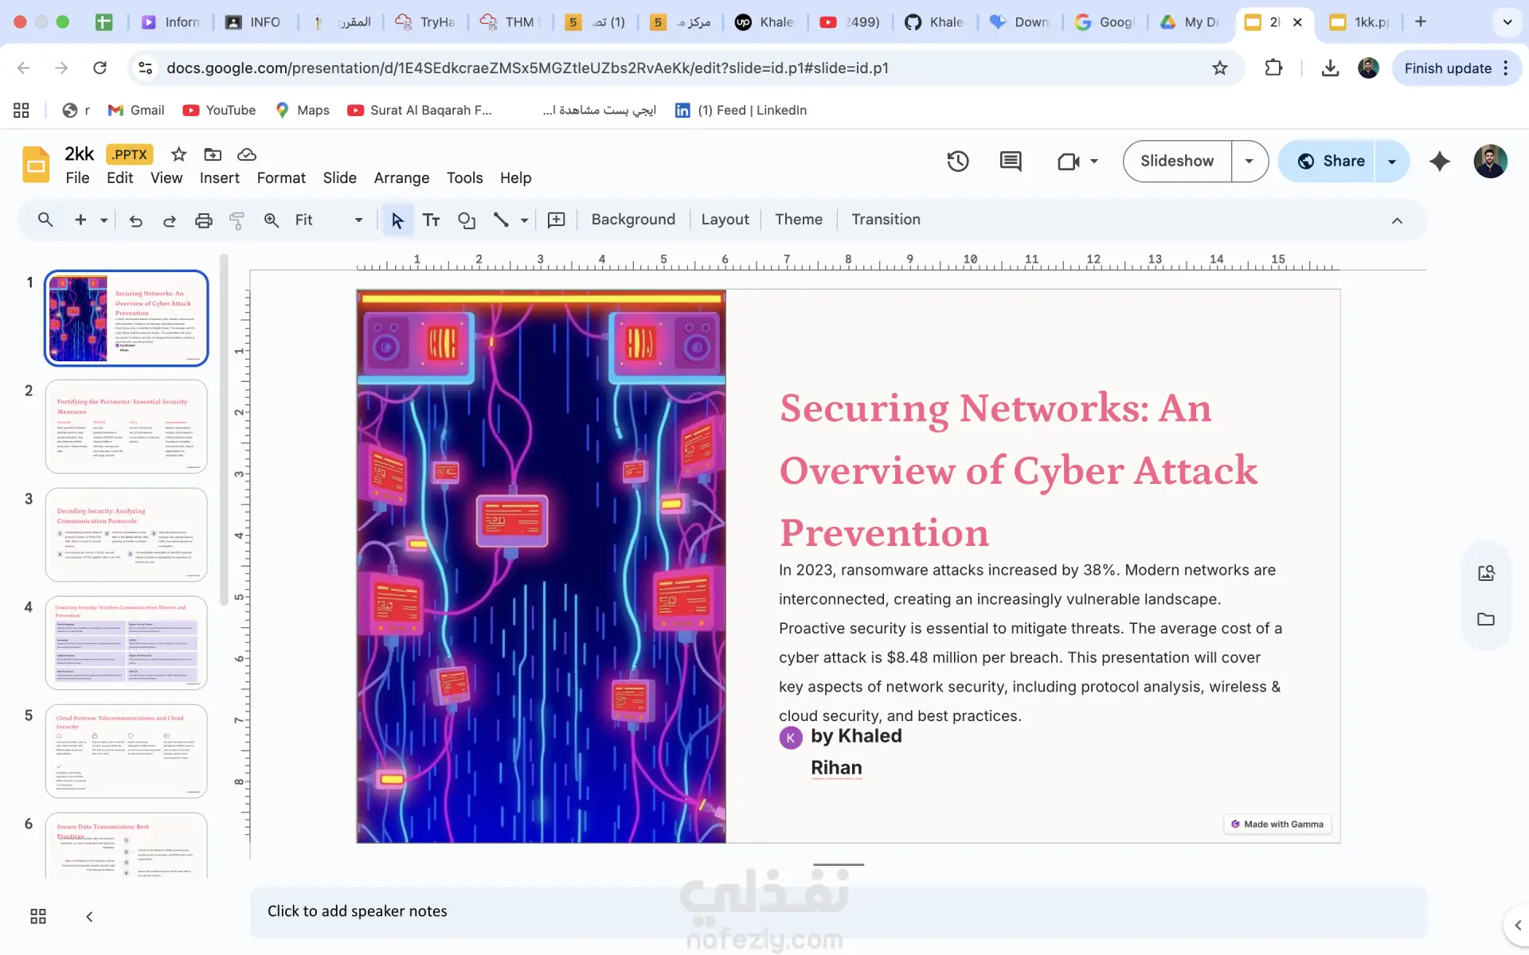Click the Background button
Viewport: 1529px width, 955px height.
pos(633,220)
